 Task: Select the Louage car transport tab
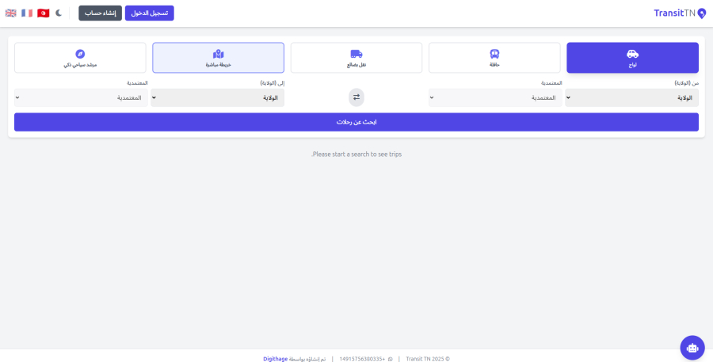tap(632, 58)
